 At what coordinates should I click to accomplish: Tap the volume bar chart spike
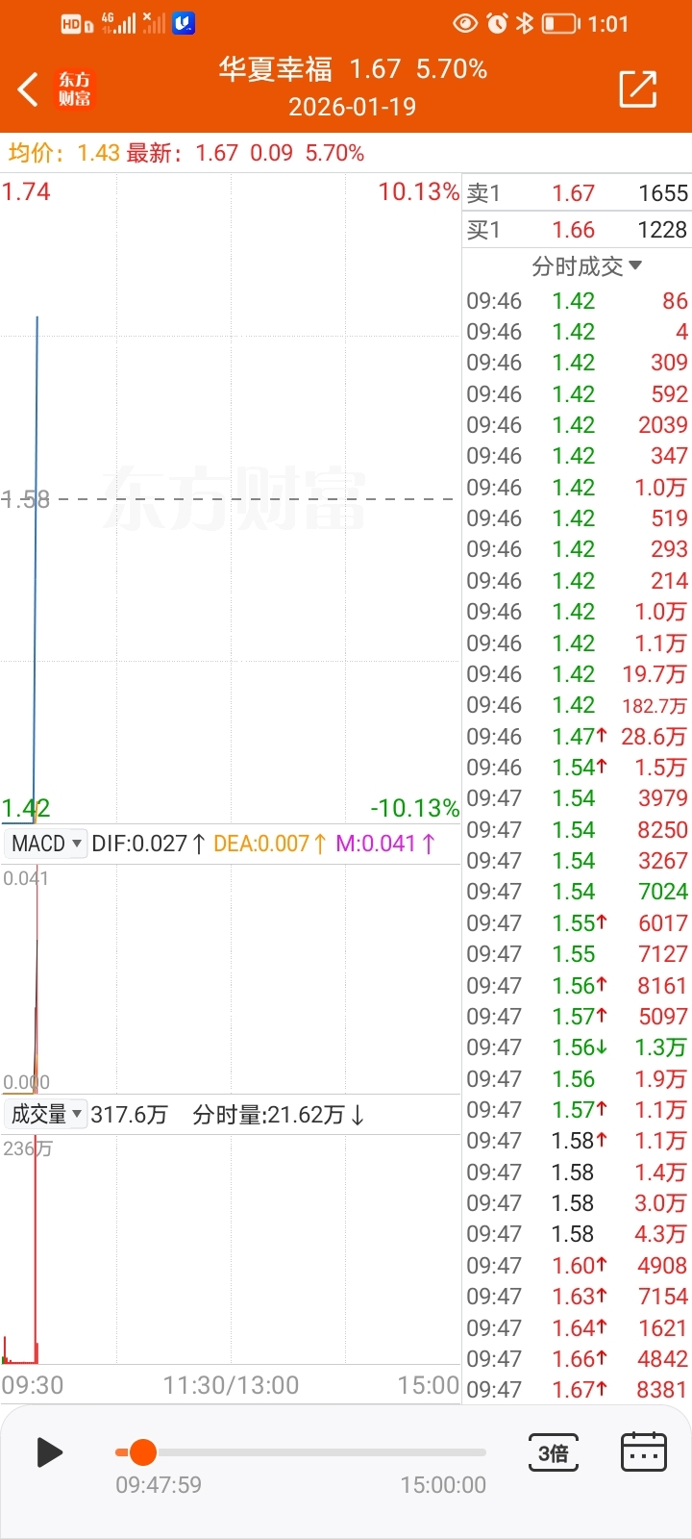point(36,1250)
